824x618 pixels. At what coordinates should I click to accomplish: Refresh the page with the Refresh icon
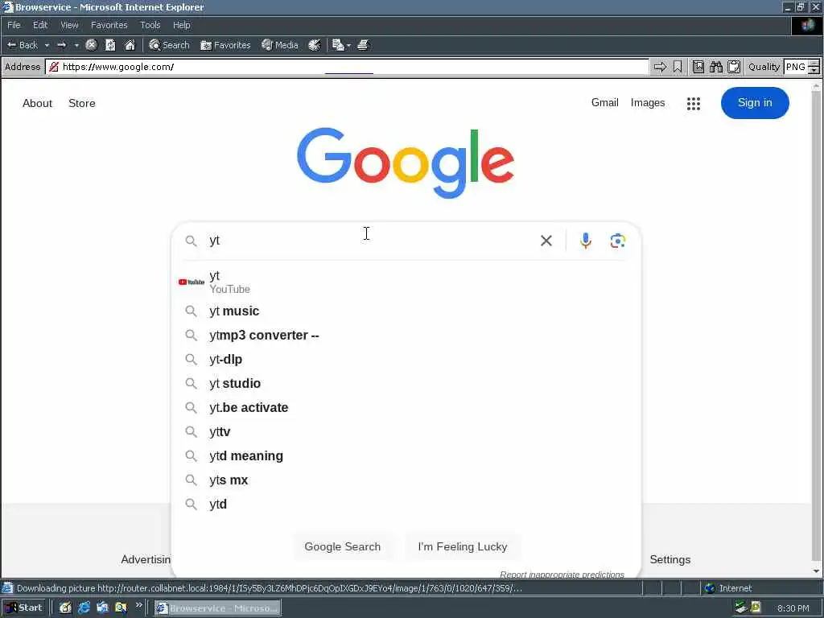coord(110,45)
